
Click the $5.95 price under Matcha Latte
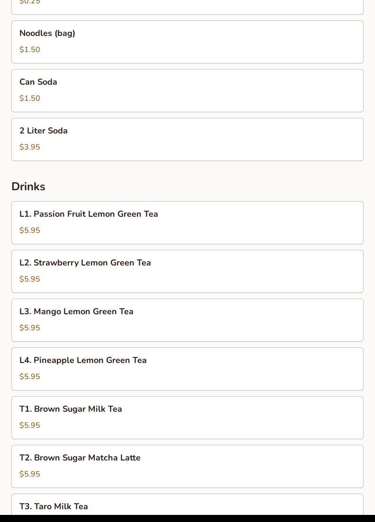30,474
